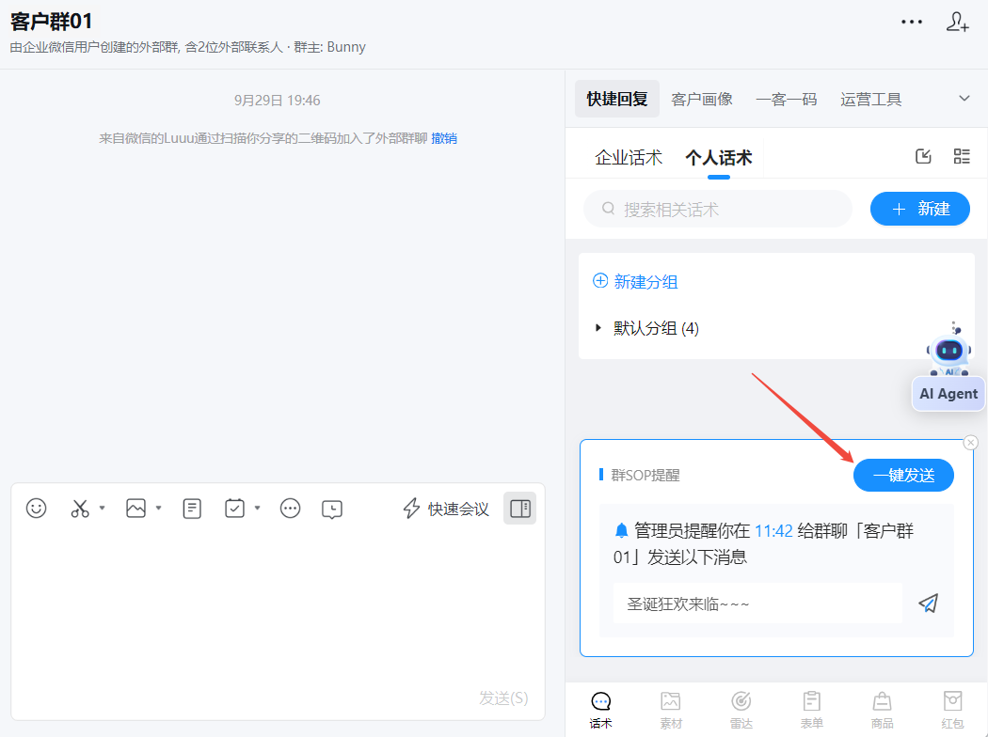Click the document note icon in toolbar
The image size is (988, 737).
(x=192, y=509)
